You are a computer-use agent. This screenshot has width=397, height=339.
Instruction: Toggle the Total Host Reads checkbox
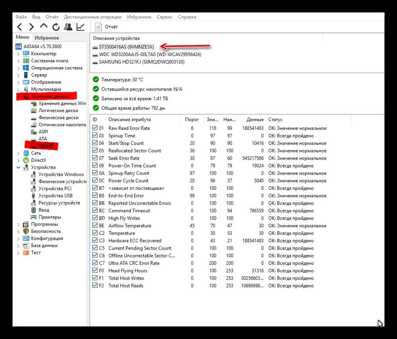95,285
